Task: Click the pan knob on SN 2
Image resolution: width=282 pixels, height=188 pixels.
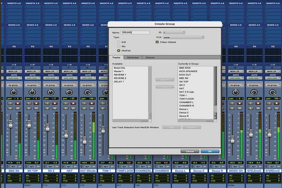Action: (51, 92)
